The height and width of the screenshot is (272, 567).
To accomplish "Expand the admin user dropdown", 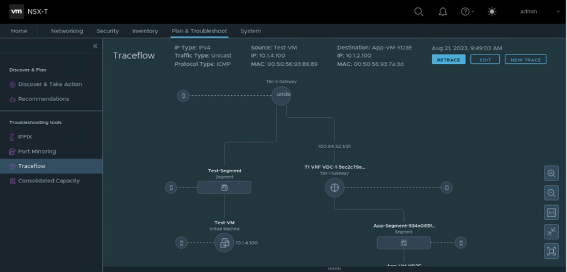I will click(539, 12).
